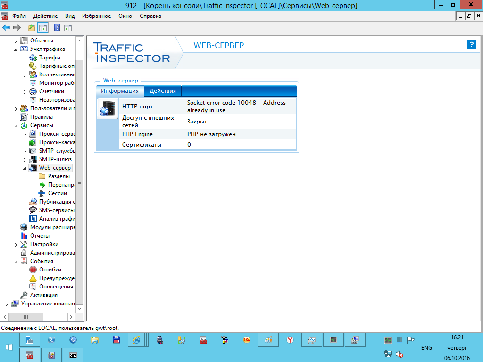
Task: Open the Вид menu
Action: coord(70,16)
